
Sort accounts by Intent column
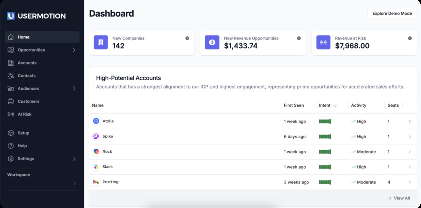[x=328, y=105]
